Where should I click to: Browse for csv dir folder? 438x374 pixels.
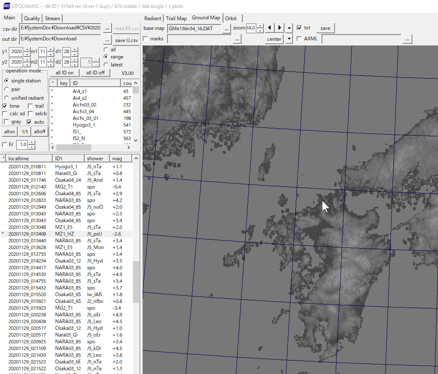(108, 28)
